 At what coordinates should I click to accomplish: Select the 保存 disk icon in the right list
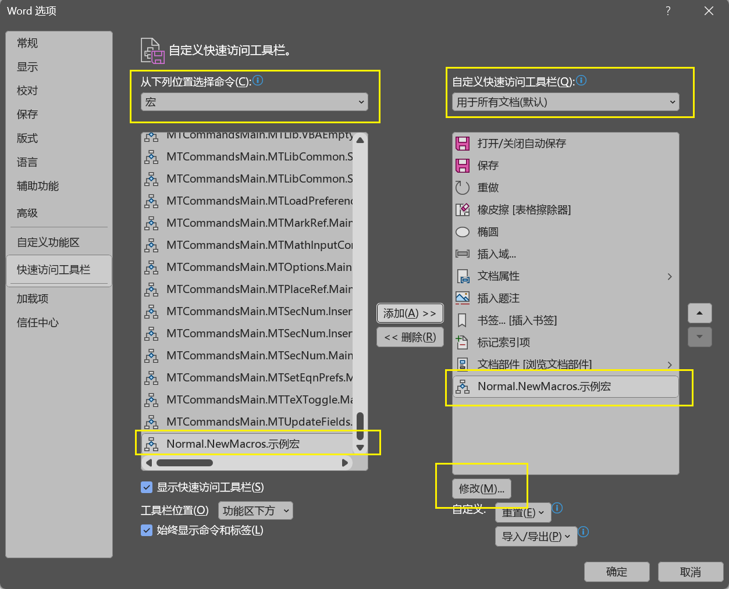(x=463, y=166)
